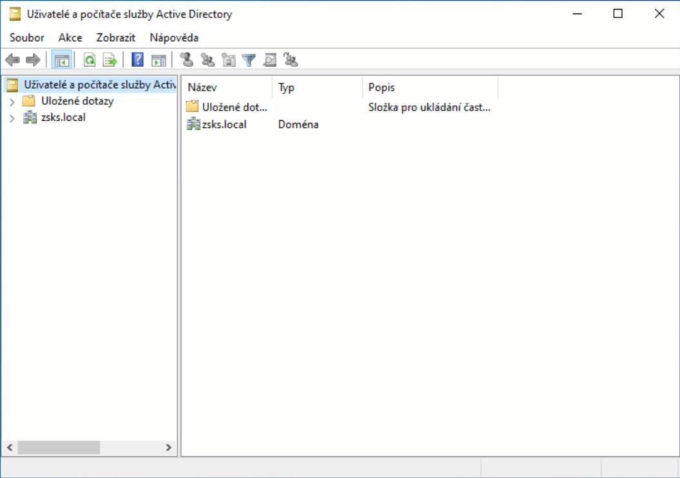Screen dimensions: 680x478
Task: Click zsks.local domain icon in tree
Action: click(30, 117)
